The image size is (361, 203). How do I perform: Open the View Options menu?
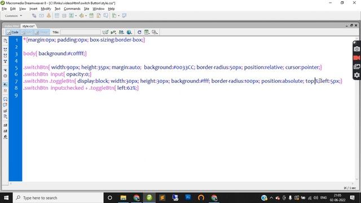(147, 32)
